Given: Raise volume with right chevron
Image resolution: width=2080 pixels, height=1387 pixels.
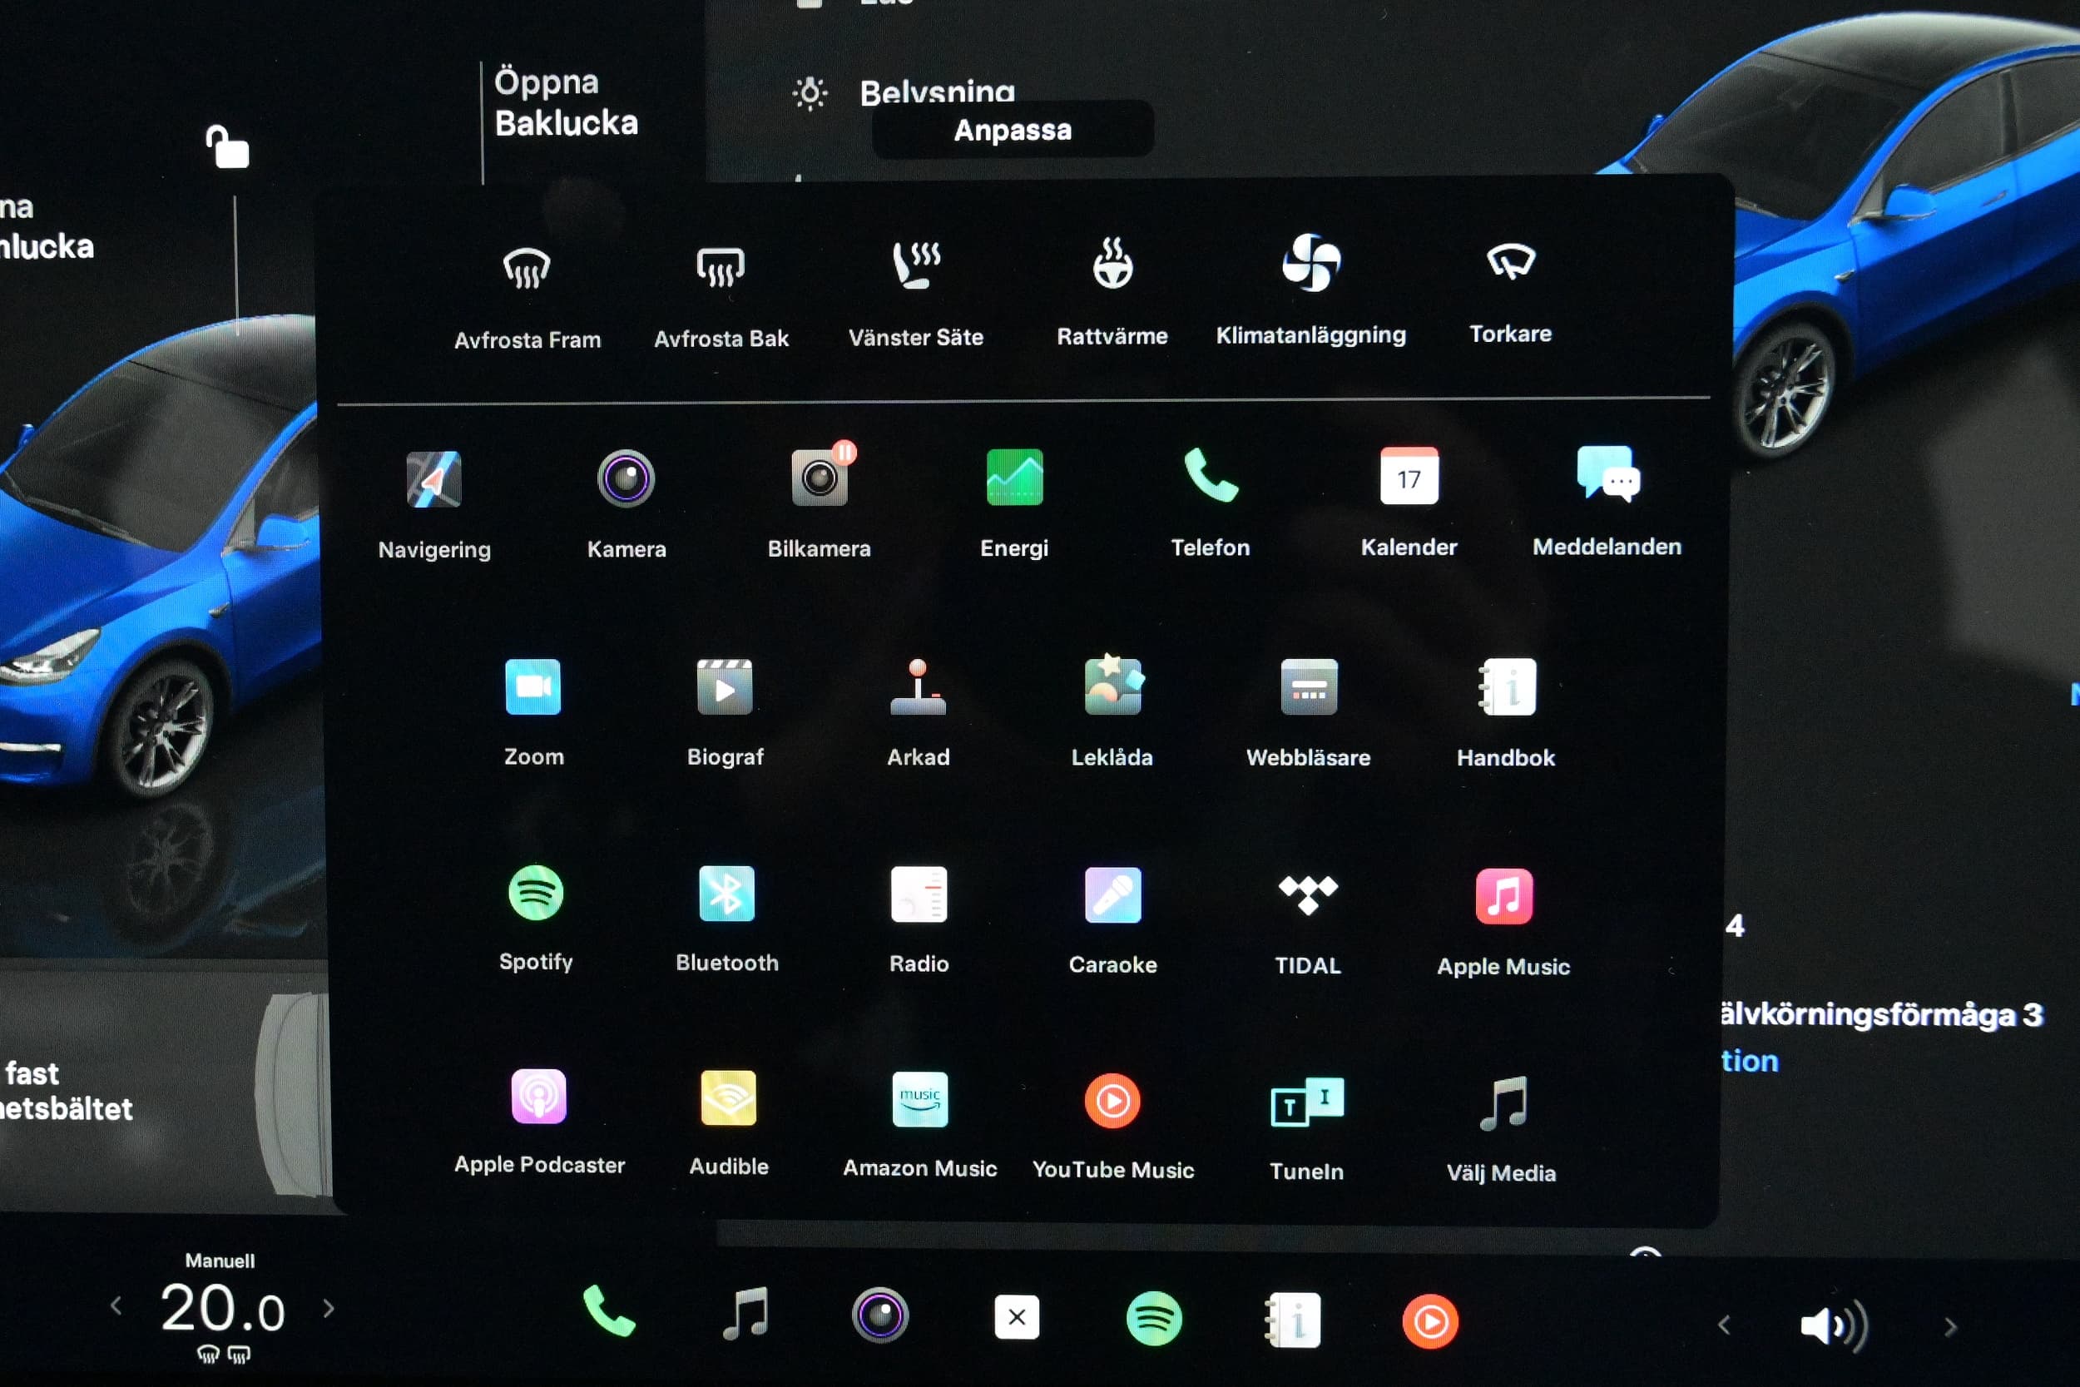Looking at the screenshot, I should point(1950,1327).
